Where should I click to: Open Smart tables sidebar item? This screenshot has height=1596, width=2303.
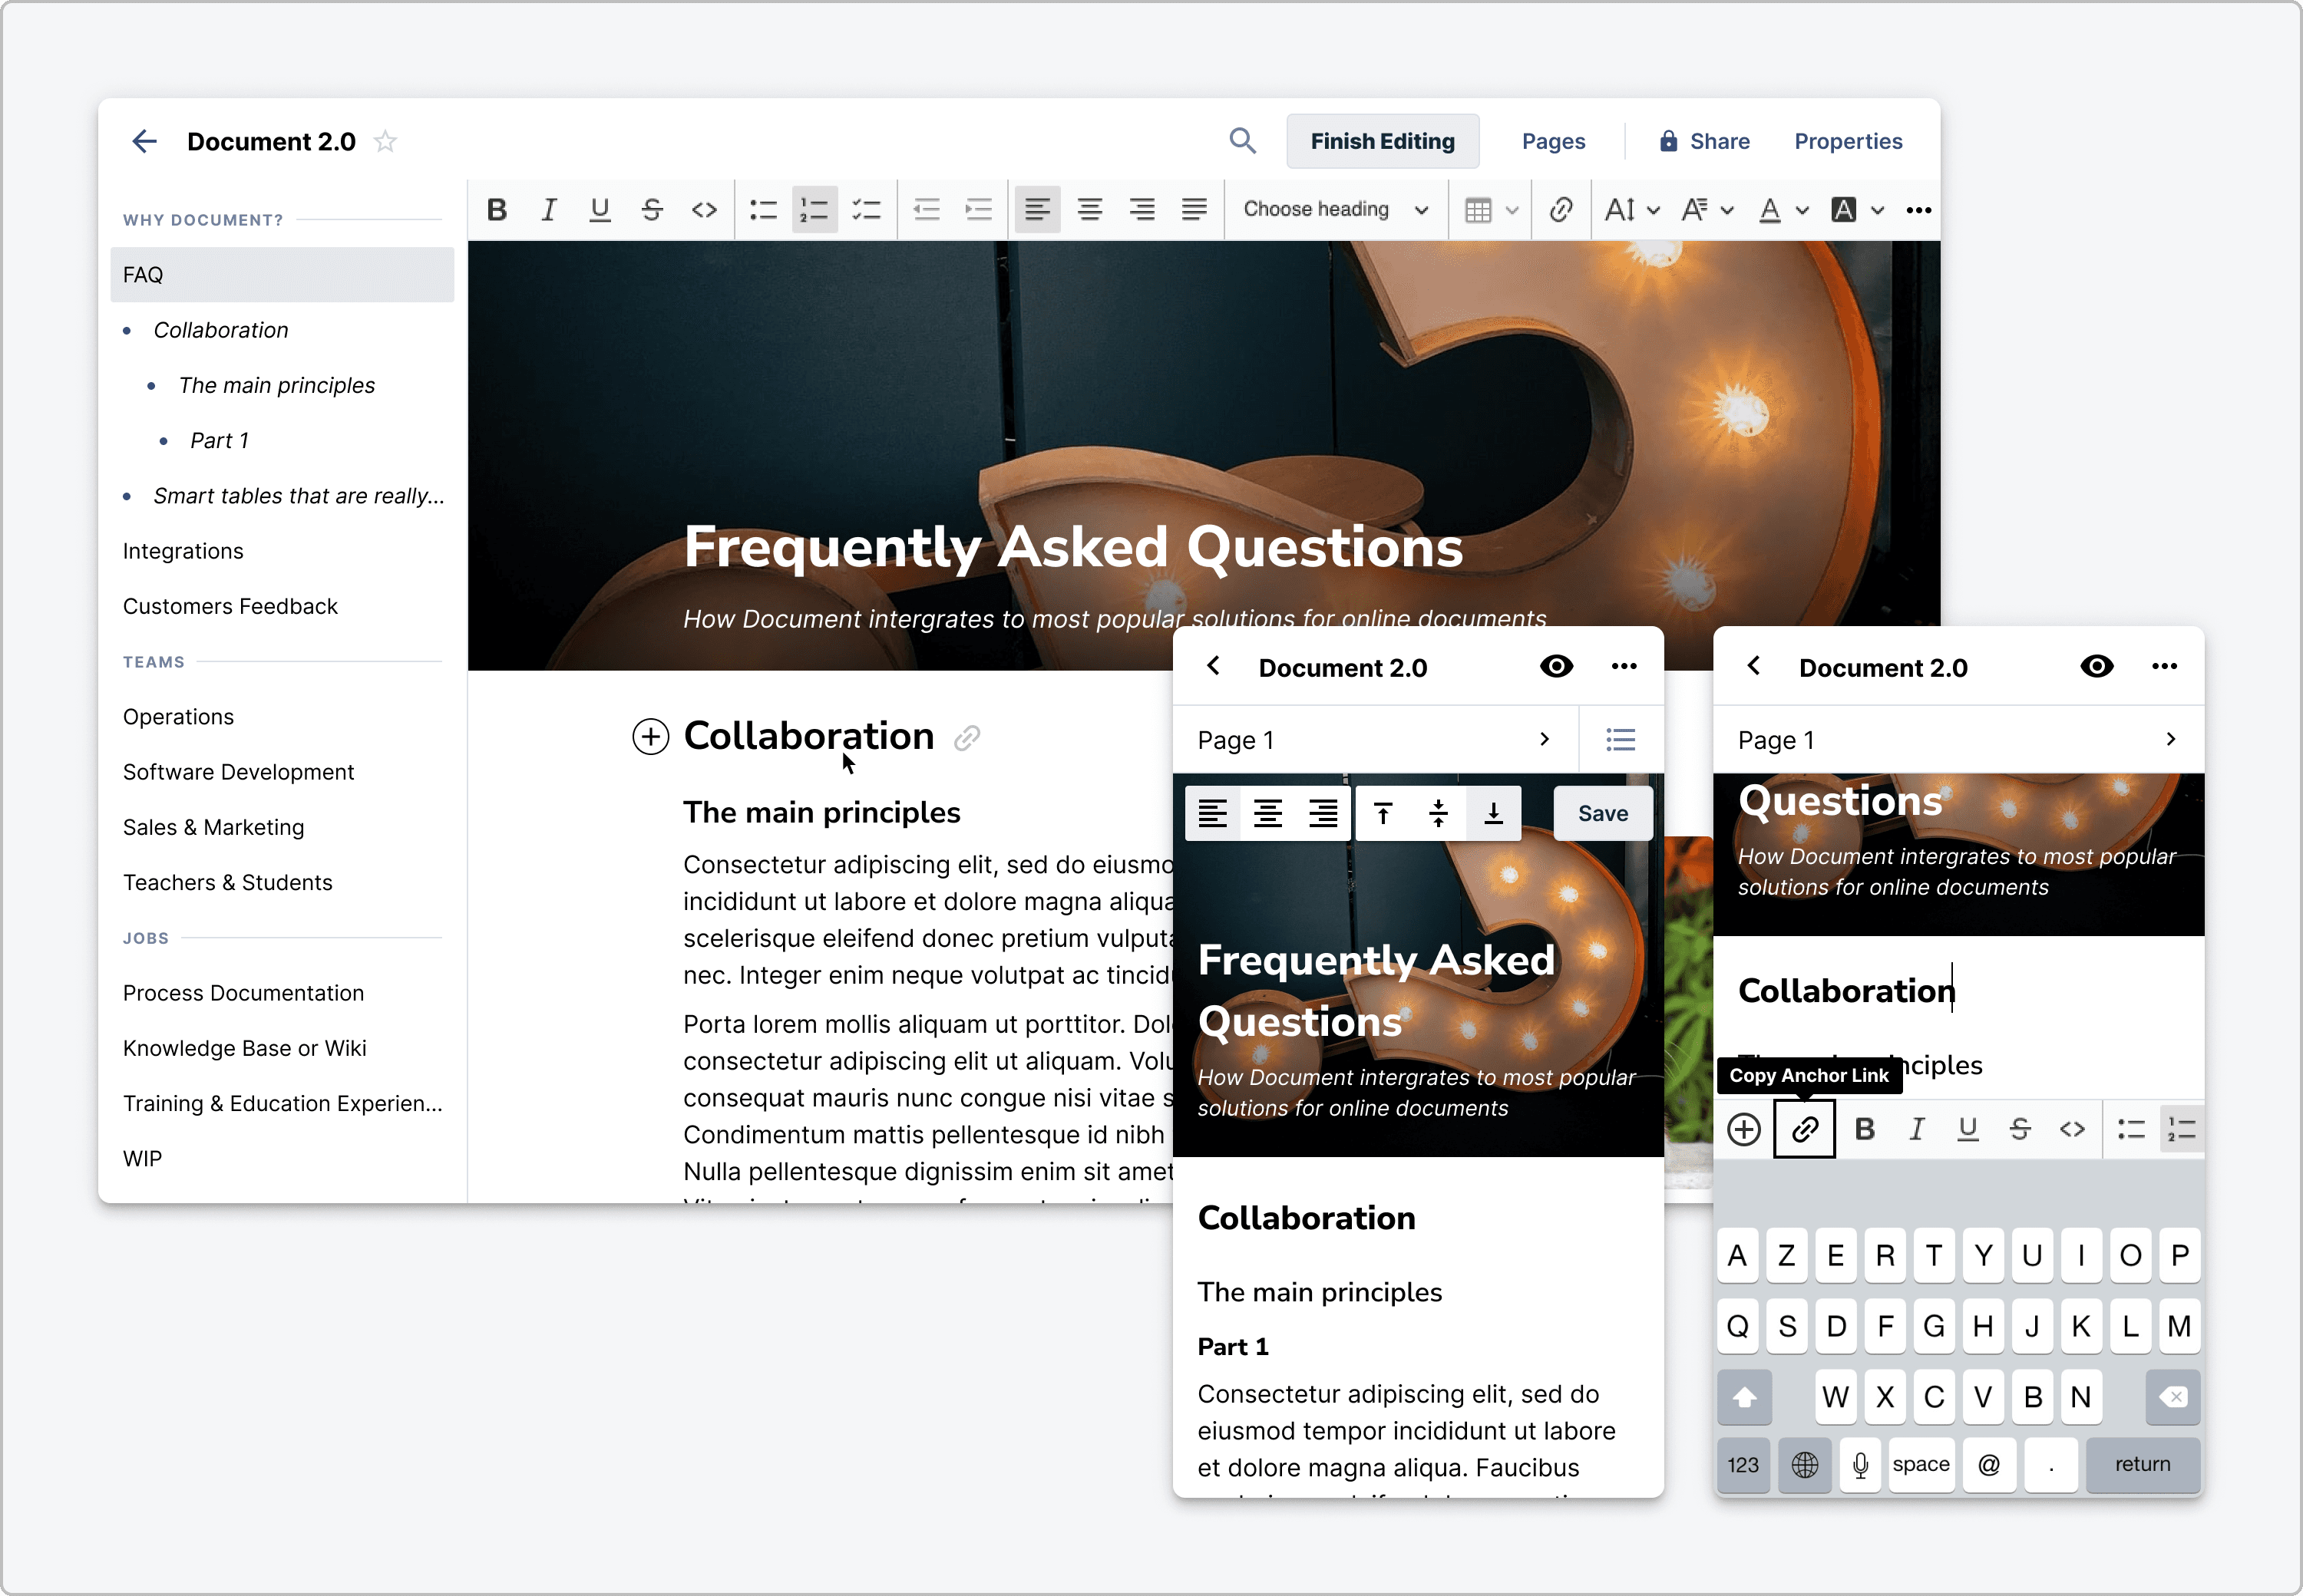click(x=298, y=496)
